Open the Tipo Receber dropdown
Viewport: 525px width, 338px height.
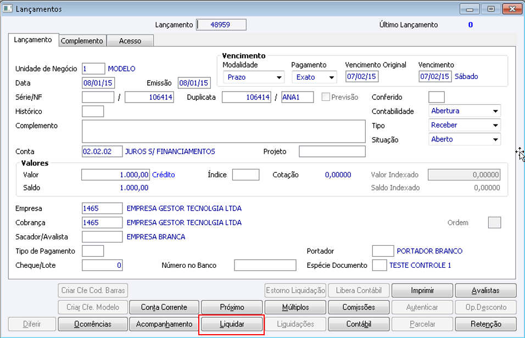coord(465,125)
